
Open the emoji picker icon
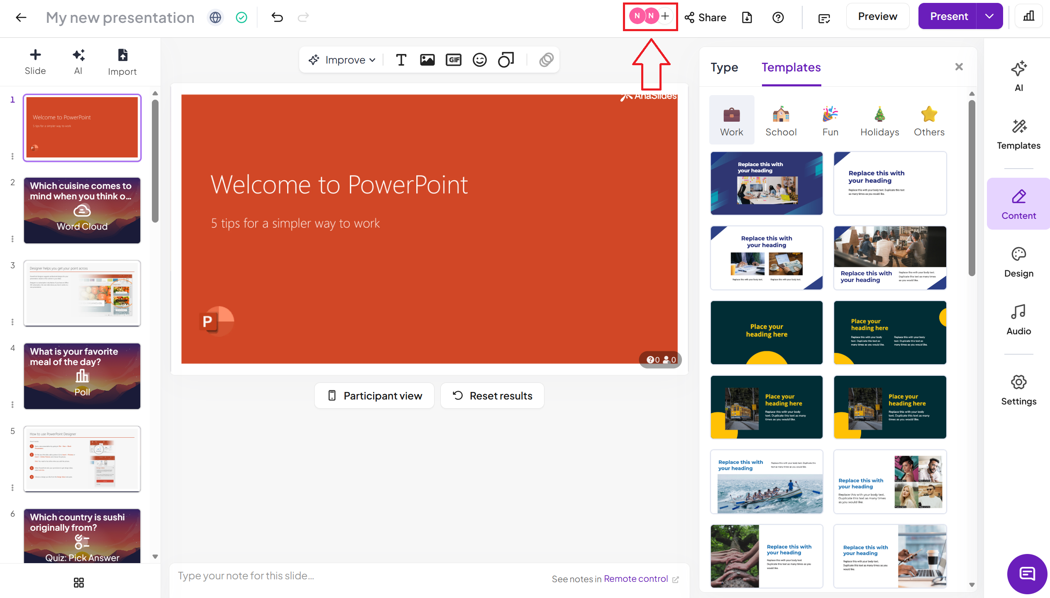(x=479, y=60)
